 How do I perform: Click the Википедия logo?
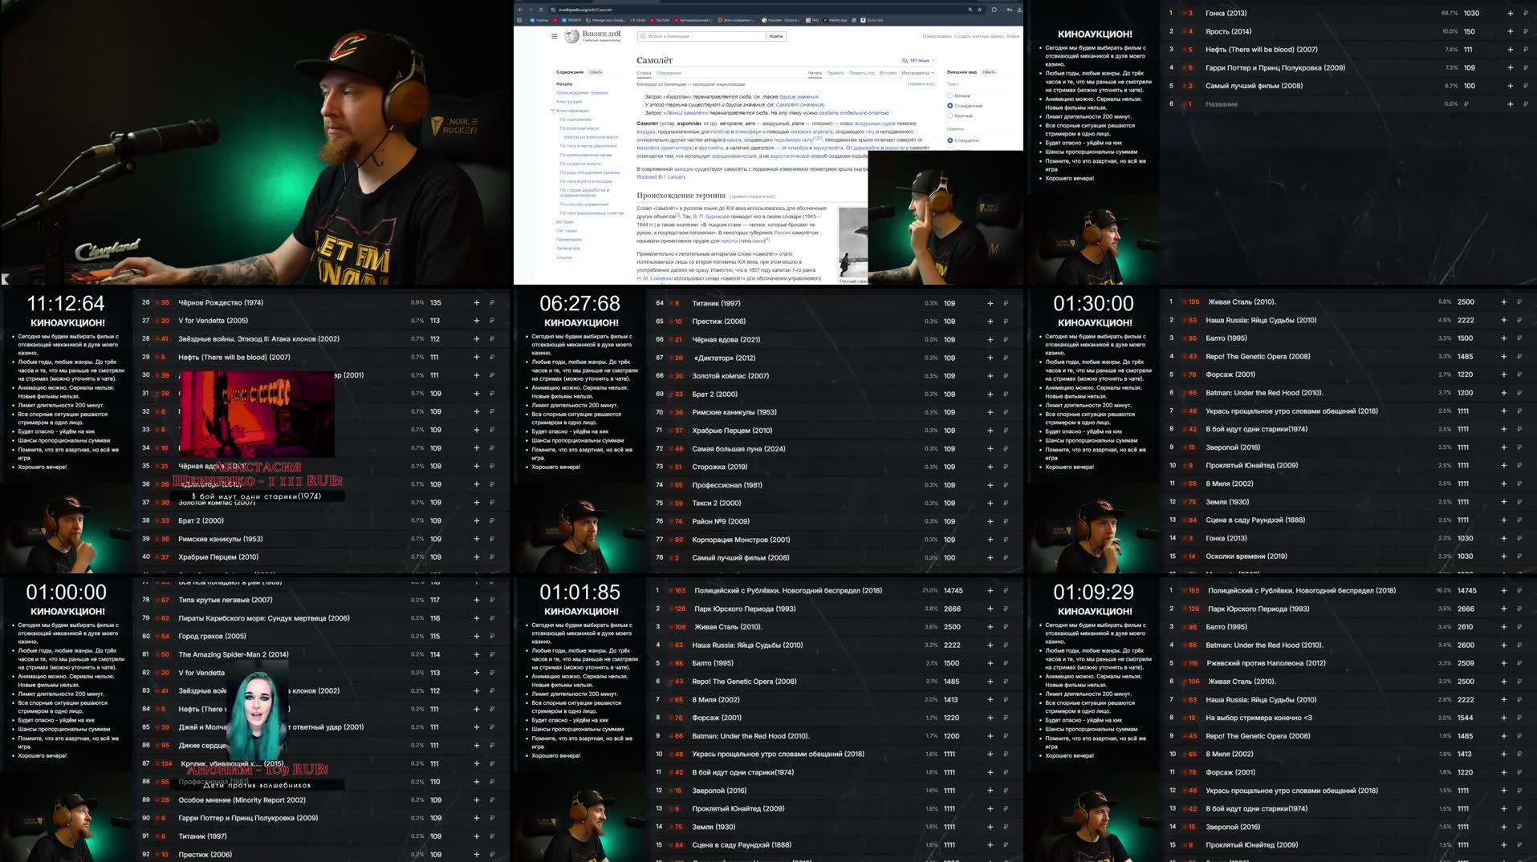[x=592, y=36]
